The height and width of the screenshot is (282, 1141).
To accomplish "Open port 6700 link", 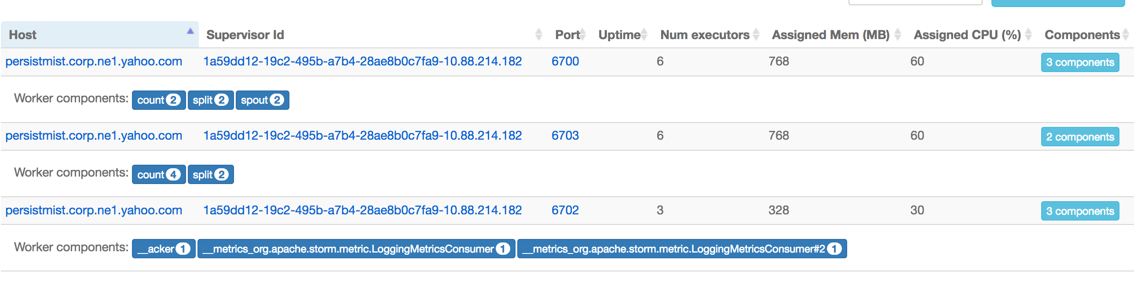I will 565,61.
